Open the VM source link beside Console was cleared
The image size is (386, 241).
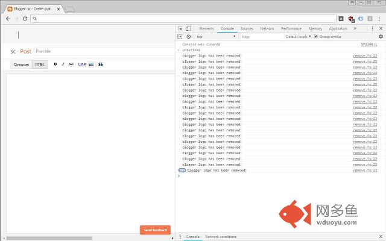pyautogui.click(x=369, y=44)
